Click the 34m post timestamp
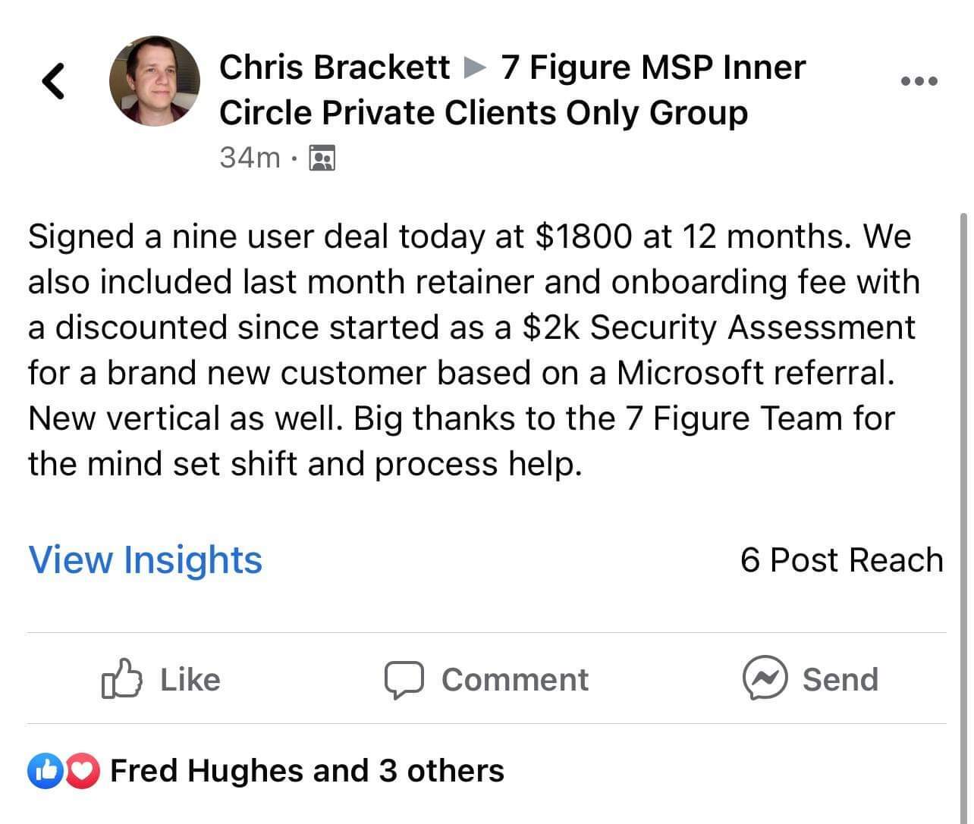The image size is (974, 824). coord(250,157)
